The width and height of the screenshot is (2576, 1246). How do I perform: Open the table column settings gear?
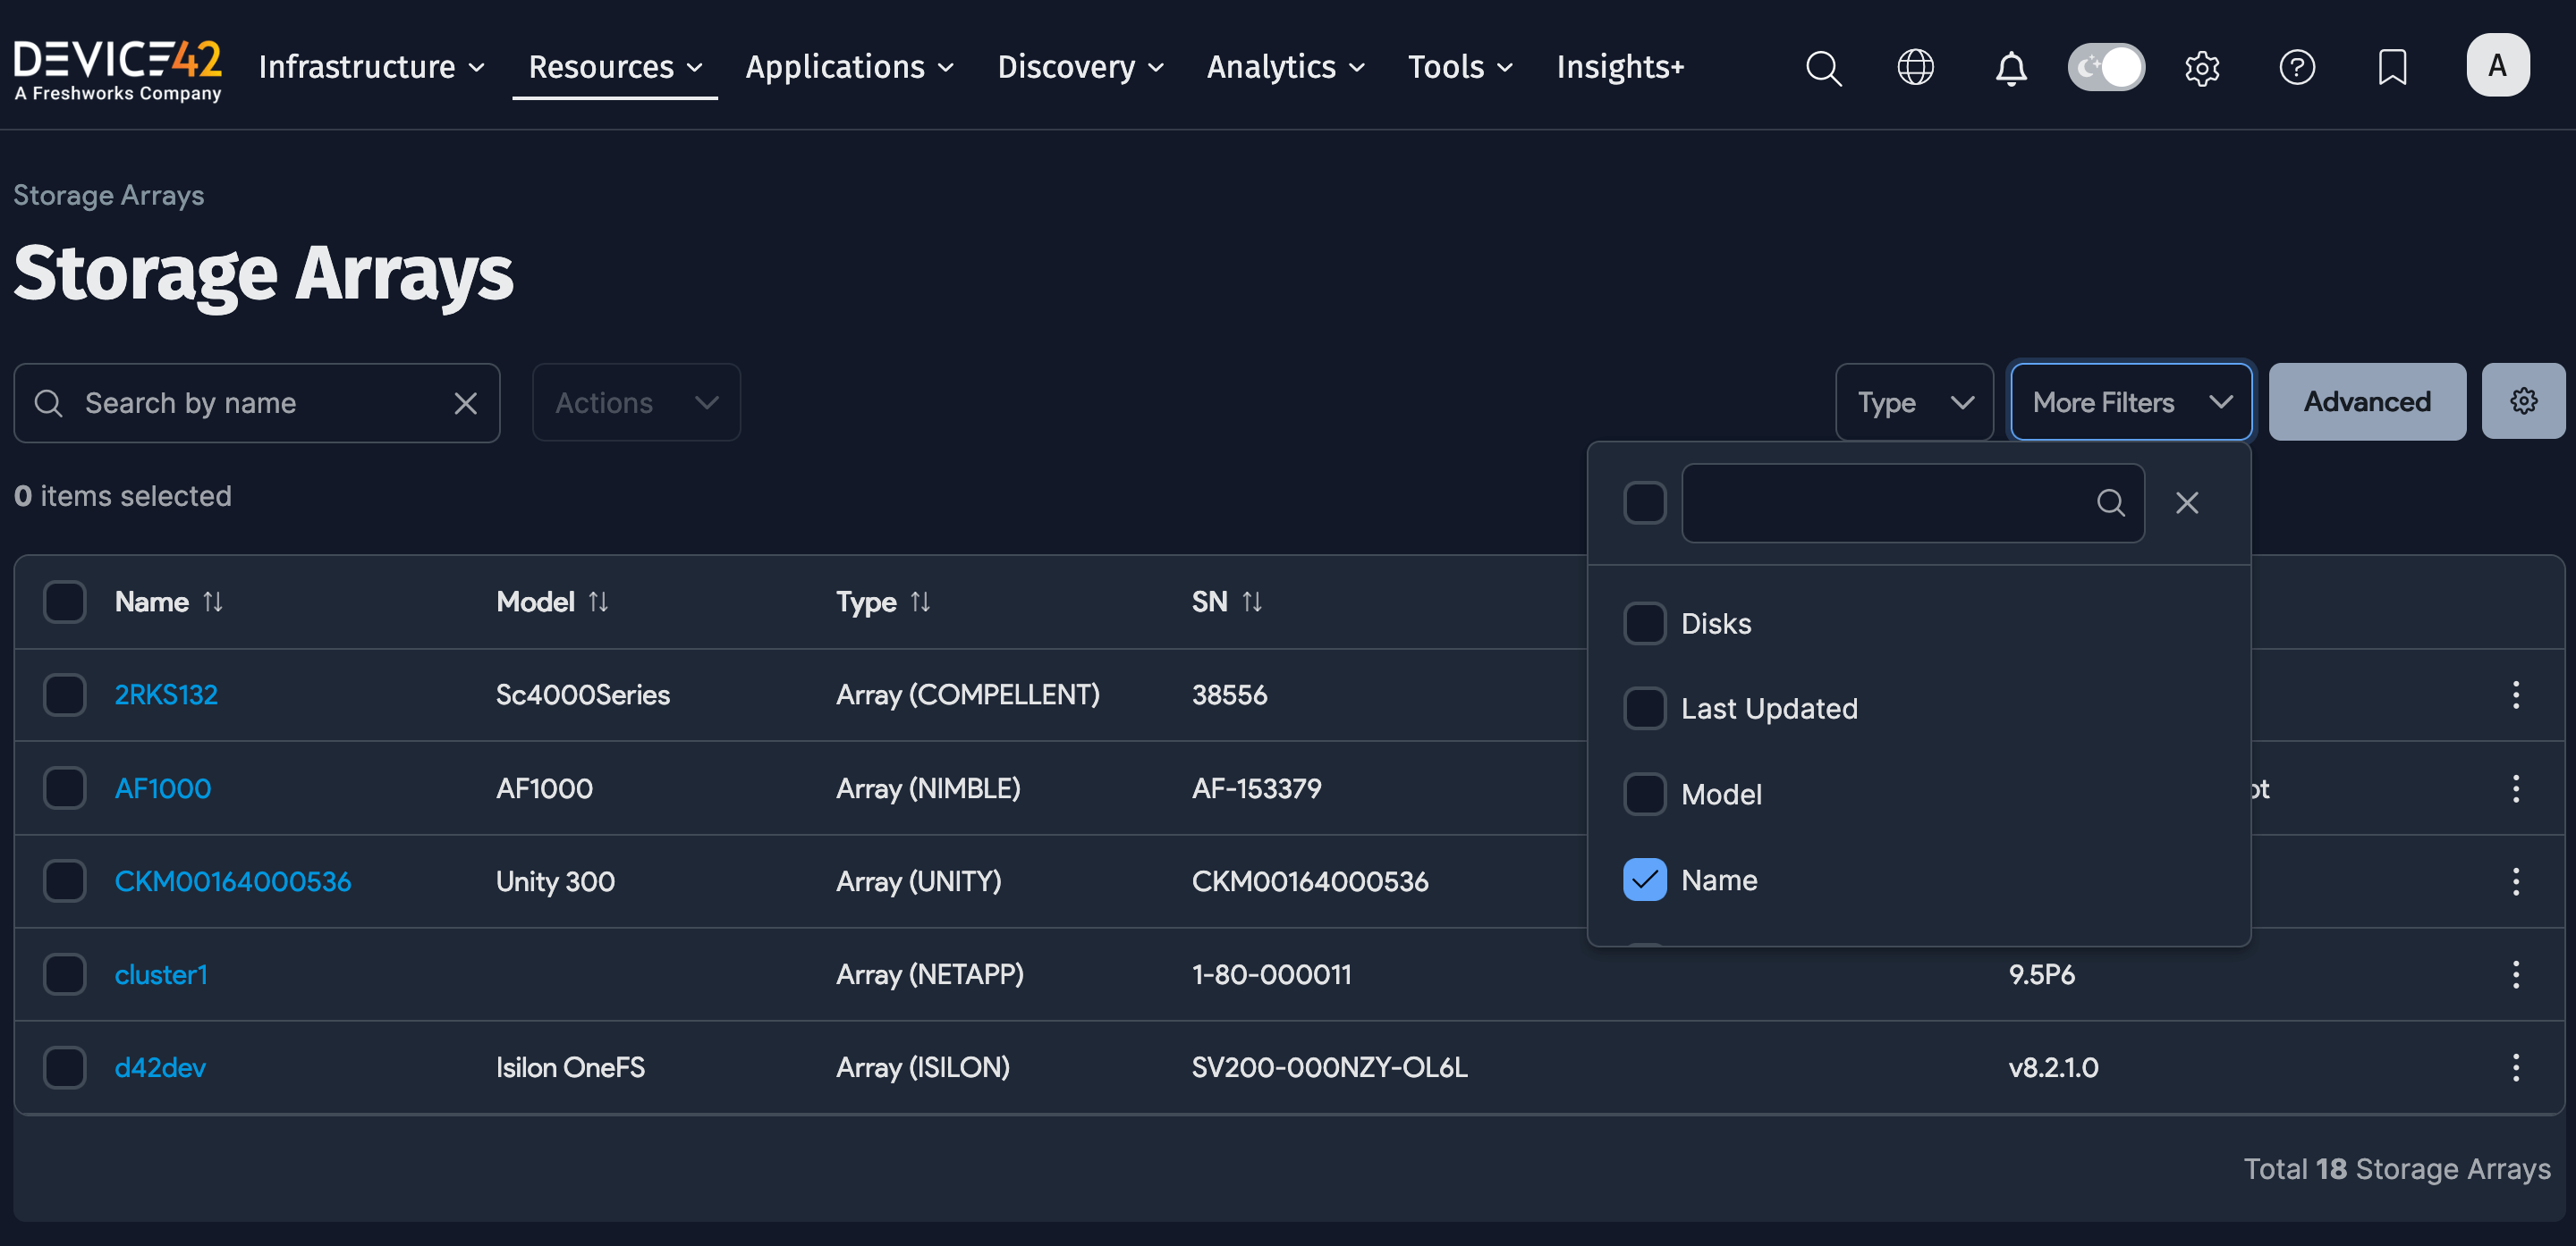(2523, 400)
